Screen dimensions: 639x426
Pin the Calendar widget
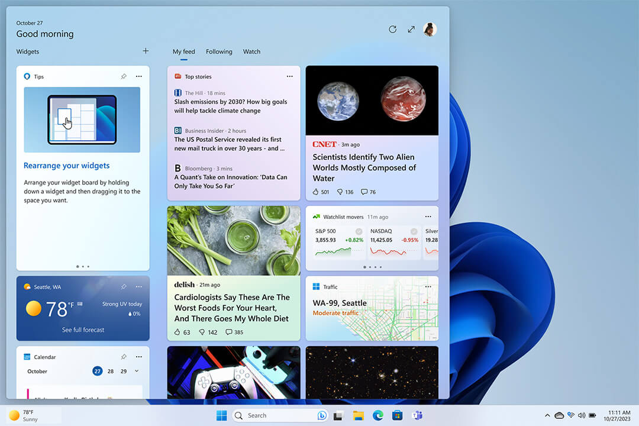124,357
